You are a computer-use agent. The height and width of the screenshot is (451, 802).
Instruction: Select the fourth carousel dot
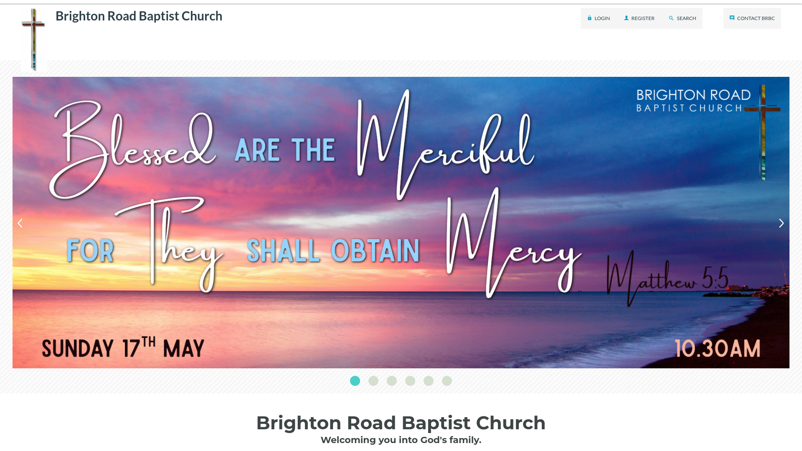point(410,381)
